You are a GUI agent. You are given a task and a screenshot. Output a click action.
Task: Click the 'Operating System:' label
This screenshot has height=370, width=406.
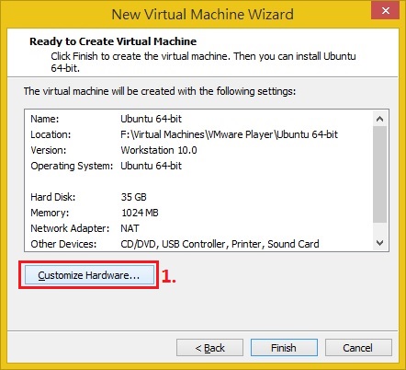(x=72, y=166)
